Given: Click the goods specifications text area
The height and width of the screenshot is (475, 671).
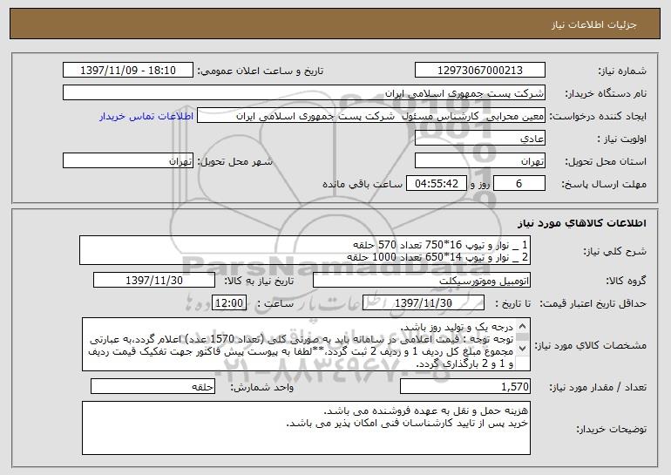Looking at the screenshot, I should (306, 344).
